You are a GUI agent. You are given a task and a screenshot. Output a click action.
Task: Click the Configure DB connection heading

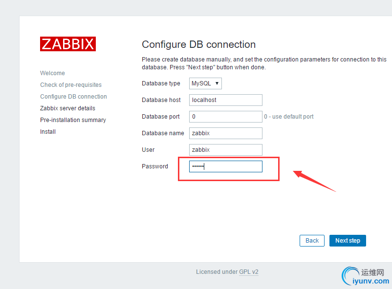tap(199, 44)
